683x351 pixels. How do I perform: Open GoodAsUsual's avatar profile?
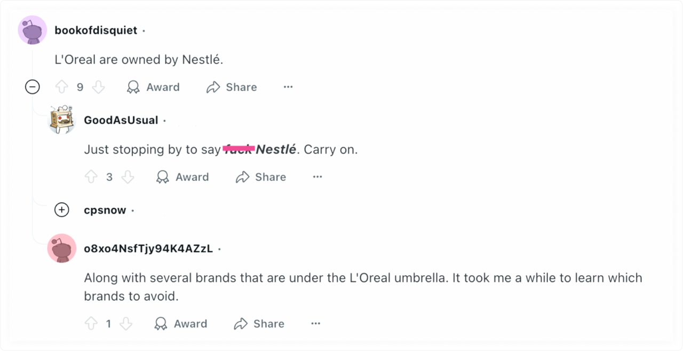click(x=62, y=120)
